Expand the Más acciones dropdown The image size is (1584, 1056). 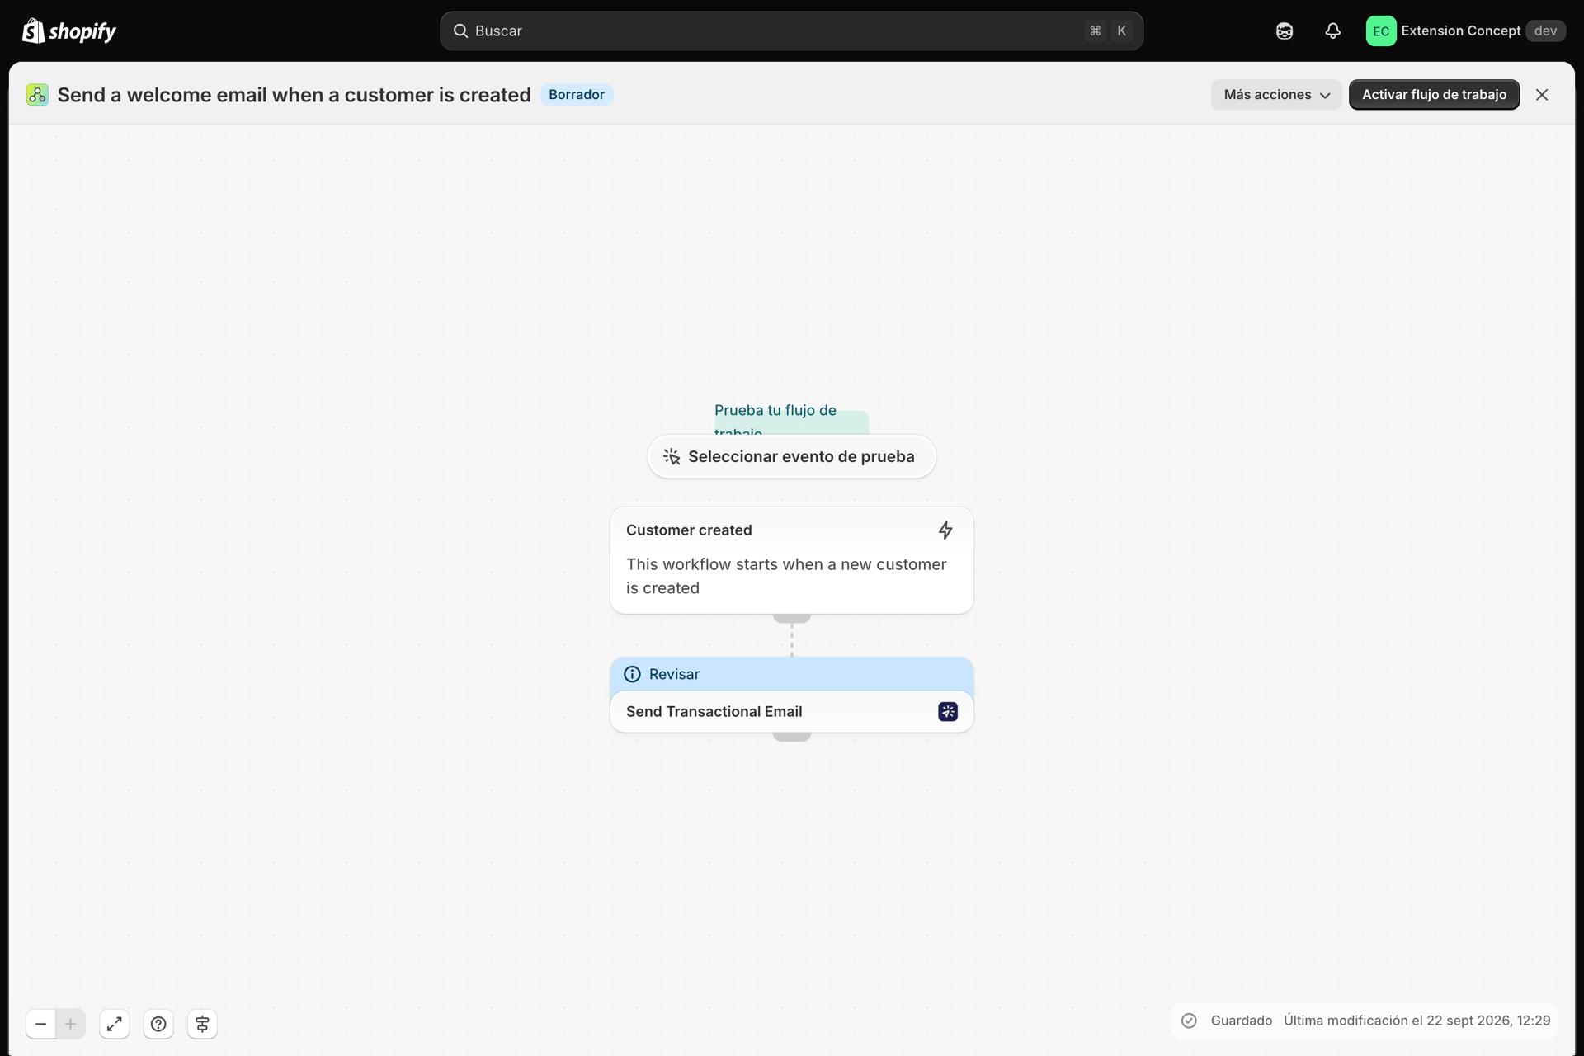pos(1276,95)
